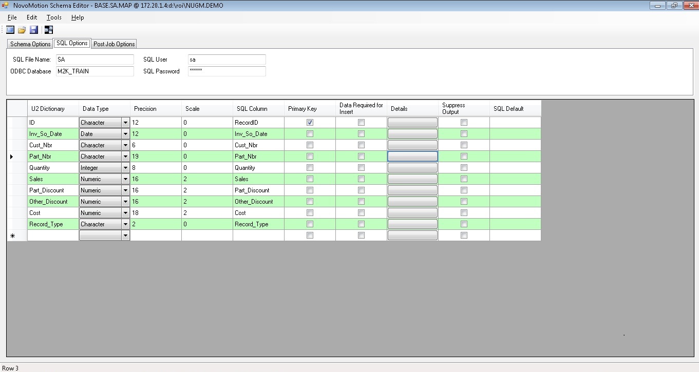Image resolution: width=699 pixels, height=372 pixels.
Task: Click the open folder toolbar icon
Action: coord(22,30)
